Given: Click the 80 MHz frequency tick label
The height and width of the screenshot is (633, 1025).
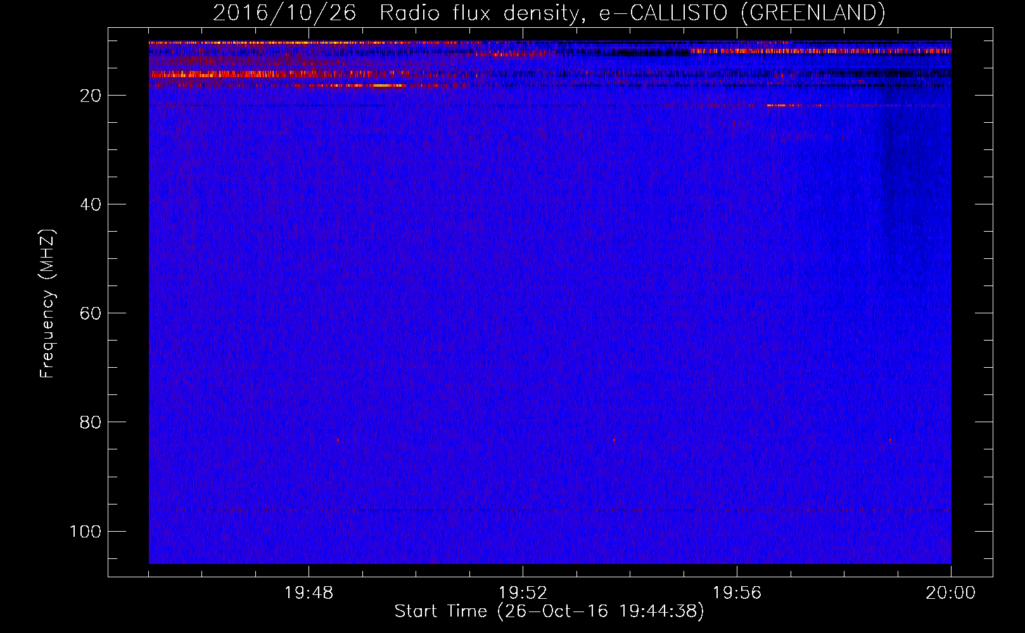Looking at the screenshot, I should [91, 422].
